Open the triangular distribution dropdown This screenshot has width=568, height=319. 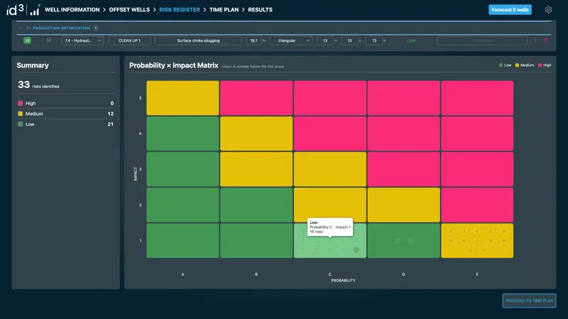point(291,40)
